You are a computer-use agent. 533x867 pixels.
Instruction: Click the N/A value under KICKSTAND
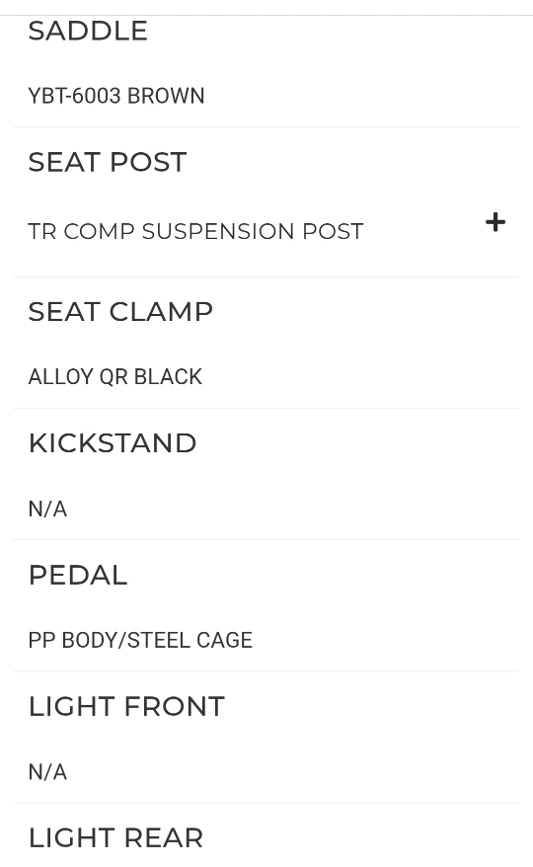pyautogui.click(x=47, y=509)
